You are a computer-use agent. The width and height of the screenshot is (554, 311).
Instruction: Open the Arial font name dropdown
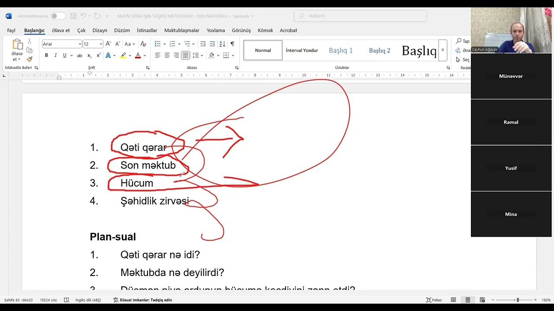(x=80, y=44)
